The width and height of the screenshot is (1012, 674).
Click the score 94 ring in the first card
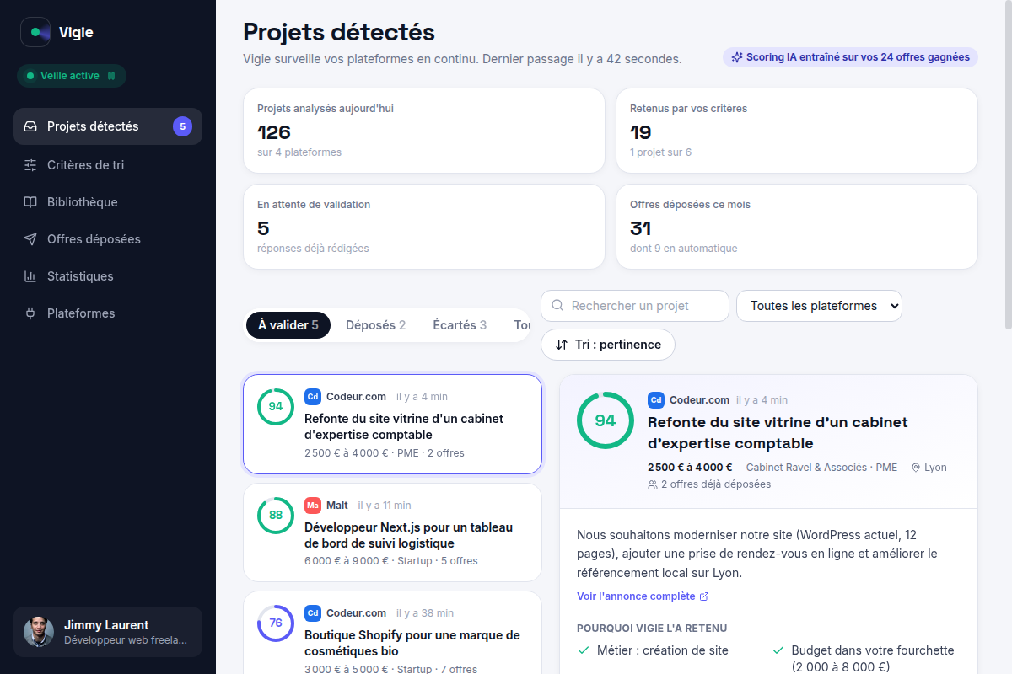click(276, 406)
